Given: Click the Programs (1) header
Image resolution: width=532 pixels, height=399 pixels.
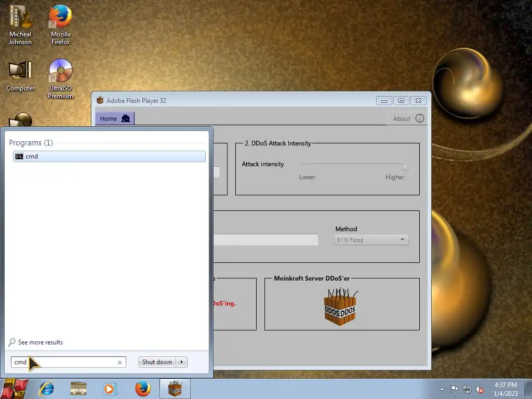Looking at the screenshot, I should click(x=31, y=143).
